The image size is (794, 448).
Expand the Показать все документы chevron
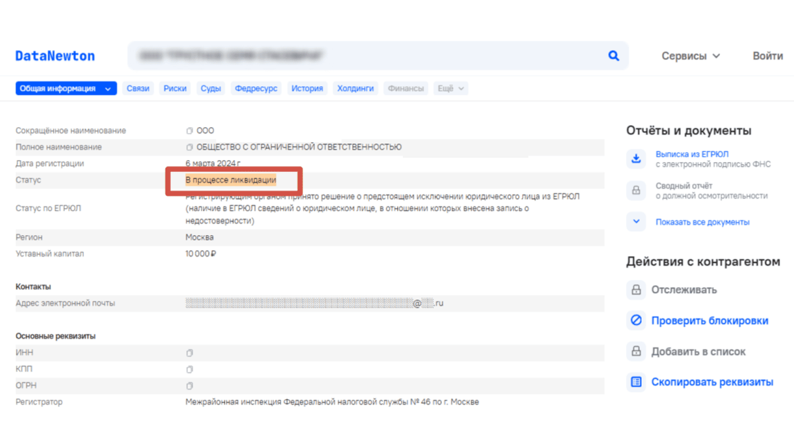point(636,222)
